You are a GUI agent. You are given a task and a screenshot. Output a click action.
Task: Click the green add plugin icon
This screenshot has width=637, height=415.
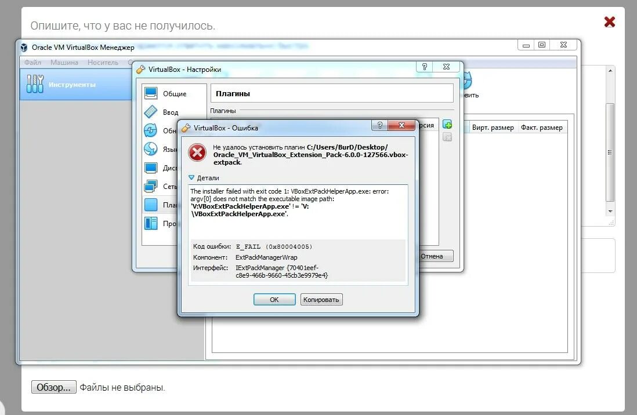(447, 125)
